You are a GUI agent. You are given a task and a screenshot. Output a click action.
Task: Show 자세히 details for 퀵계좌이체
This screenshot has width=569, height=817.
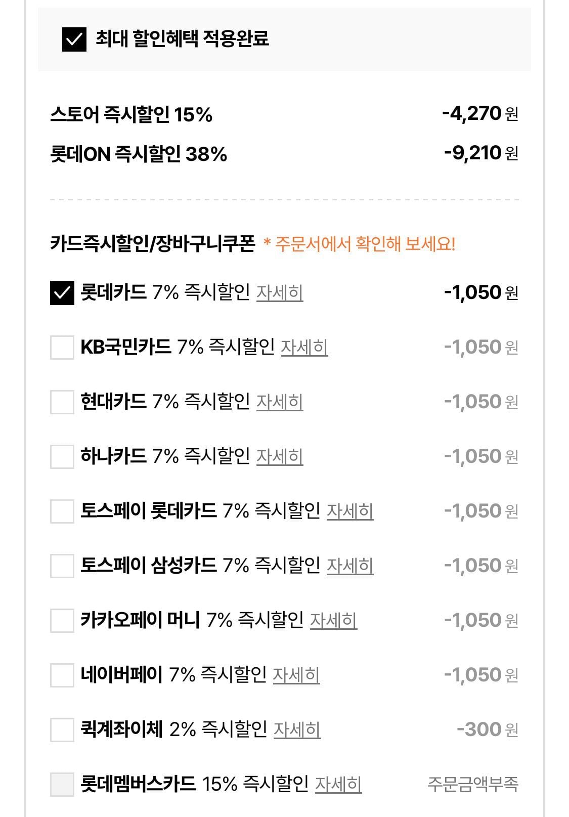pyautogui.click(x=297, y=730)
